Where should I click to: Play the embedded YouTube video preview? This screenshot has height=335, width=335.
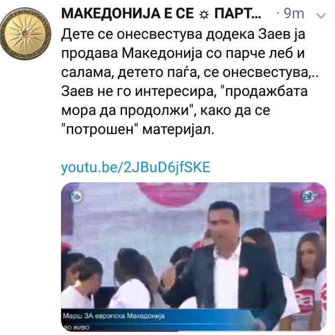tap(193, 257)
